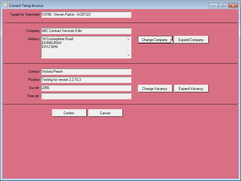Open Expand Company details
This screenshot has width=241, height=181.
point(191,40)
